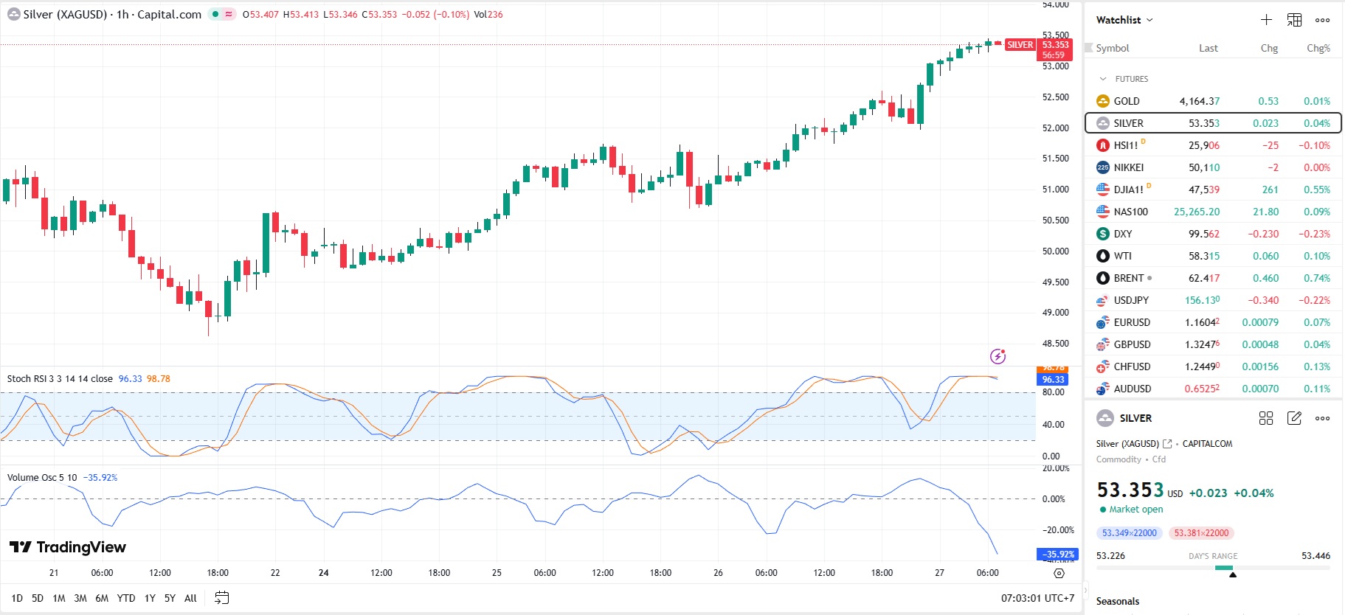Click the go-to-date calendar icon
This screenshot has width=1345, height=615.
pyautogui.click(x=221, y=598)
